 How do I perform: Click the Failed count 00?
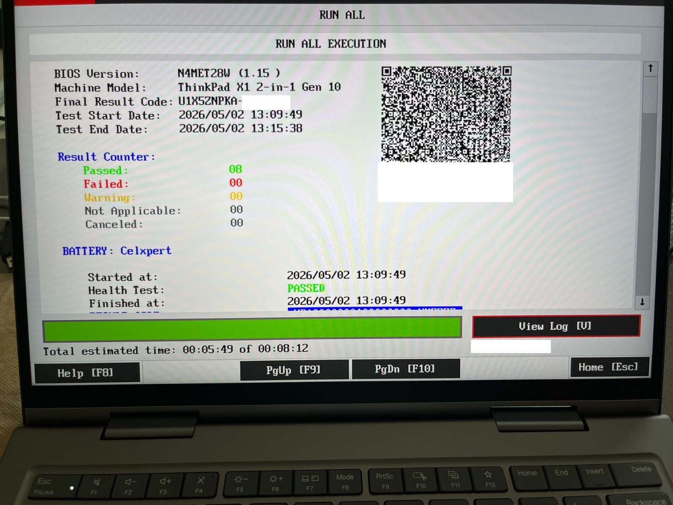pyautogui.click(x=236, y=183)
